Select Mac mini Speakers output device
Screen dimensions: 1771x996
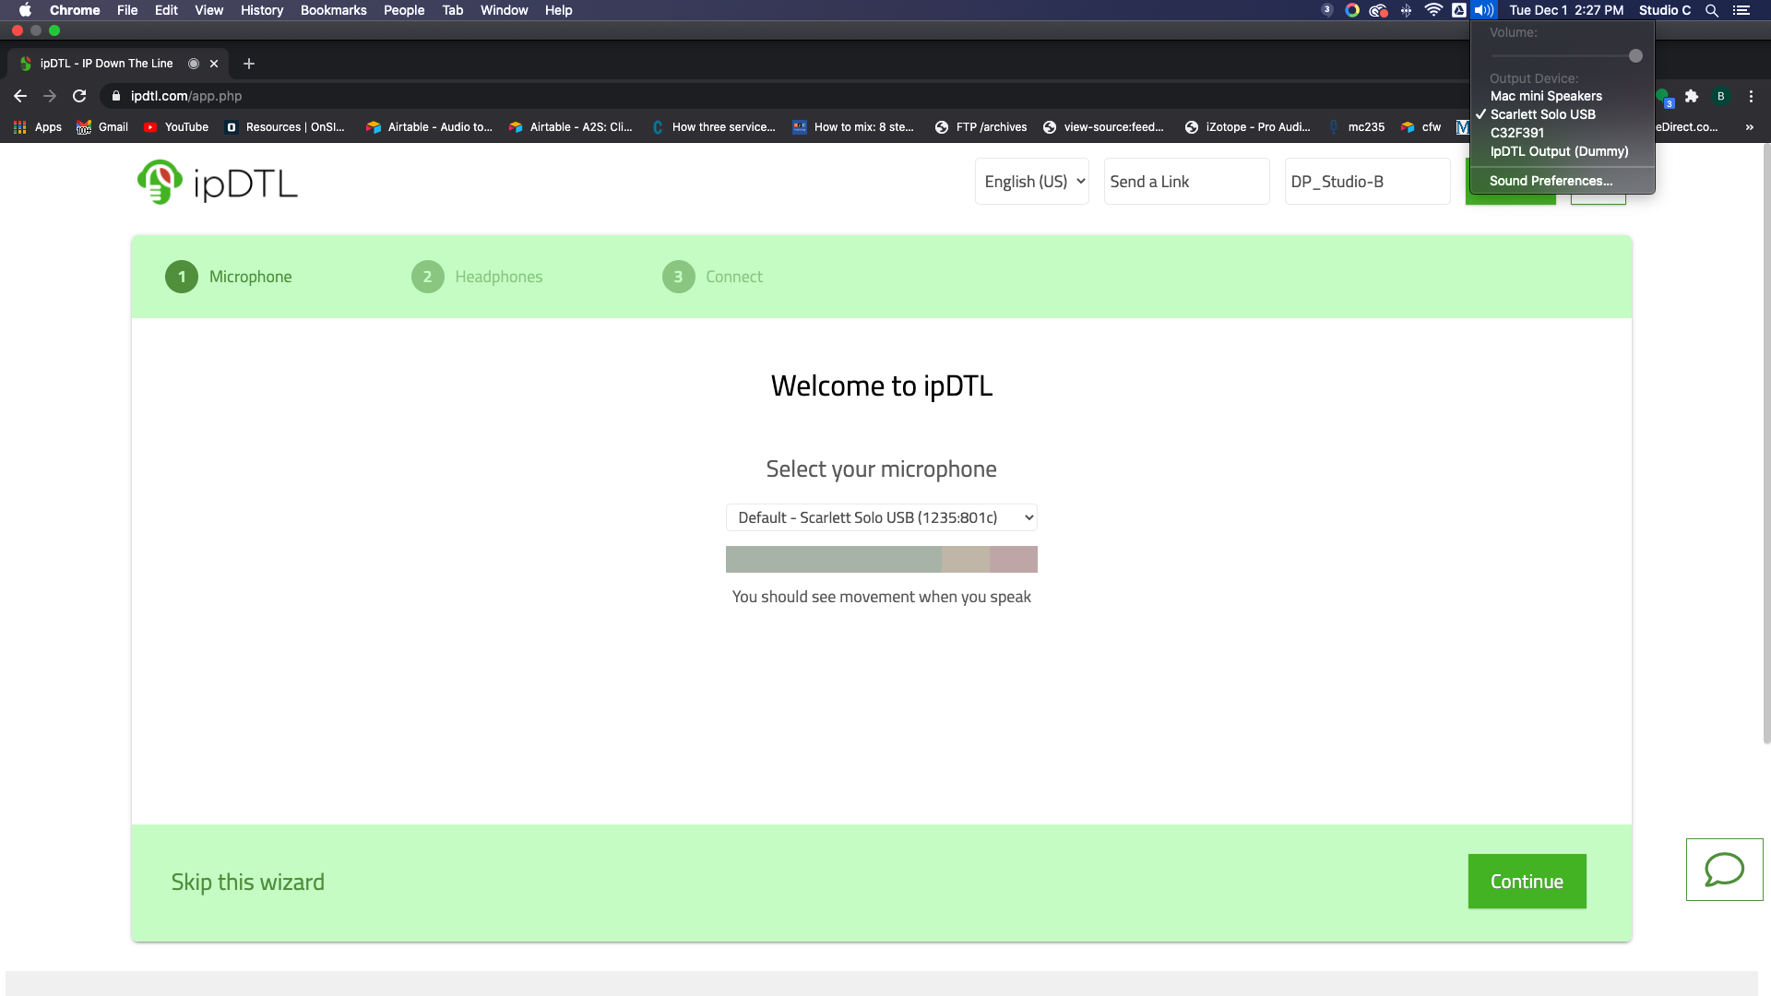pos(1563,96)
